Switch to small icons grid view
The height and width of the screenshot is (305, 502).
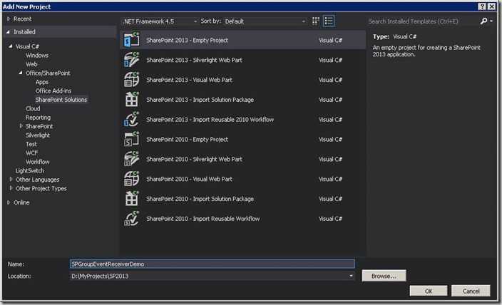[316, 21]
